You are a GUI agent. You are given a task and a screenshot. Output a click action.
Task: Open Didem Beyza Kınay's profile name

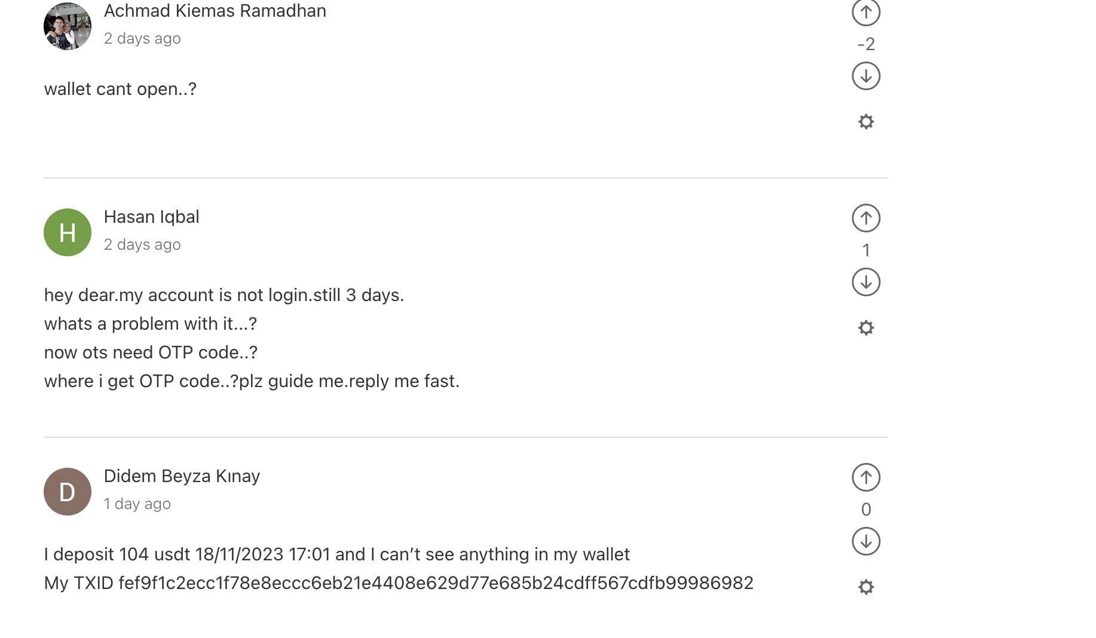182,476
